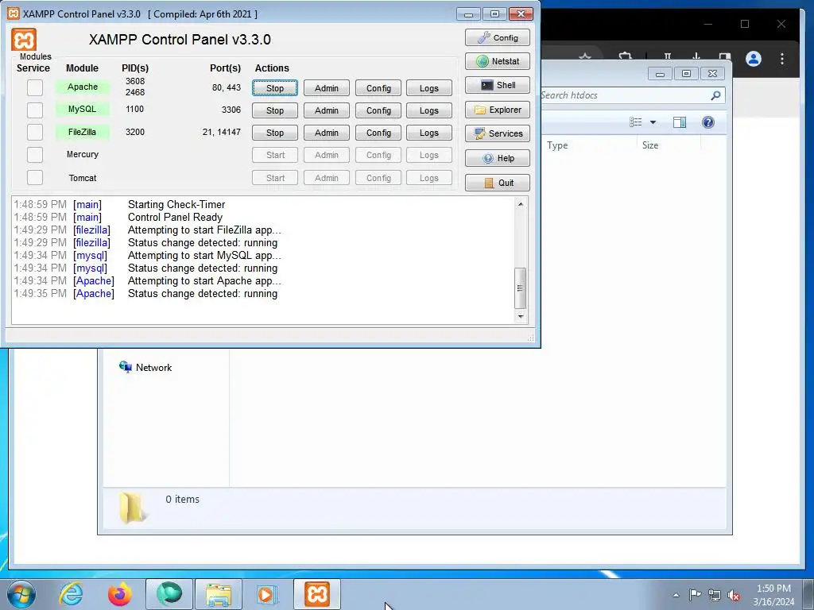Image resolution: width=814 pixels, height=610 pixels.
Task: Click the MySQL module label
Action: (83, 109)
